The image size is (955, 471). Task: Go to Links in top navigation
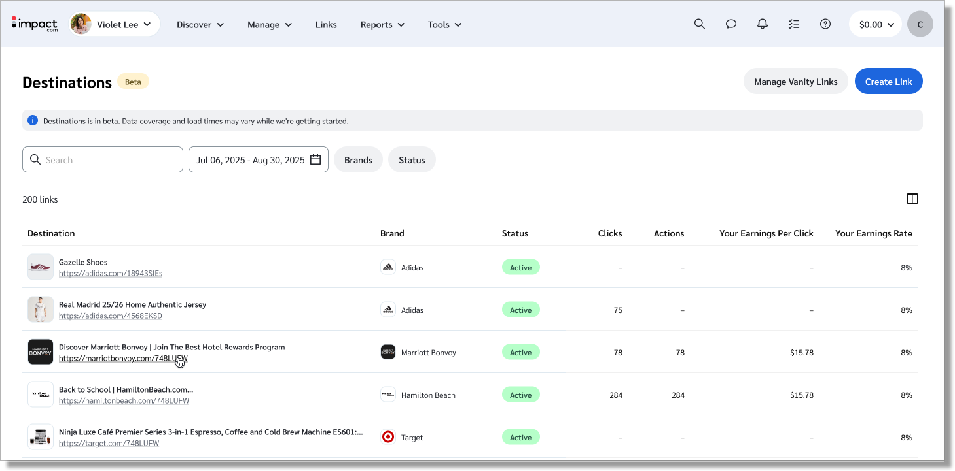coord(326,25)
